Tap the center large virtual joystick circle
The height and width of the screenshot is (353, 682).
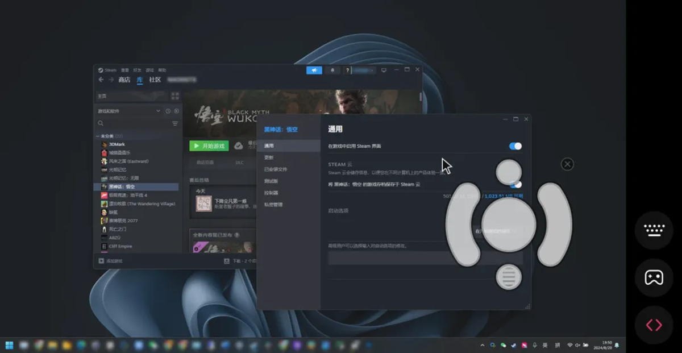click(509, 225)
